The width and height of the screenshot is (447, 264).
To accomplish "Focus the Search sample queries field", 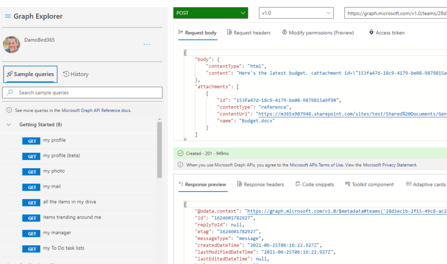I will click(83, 92).
